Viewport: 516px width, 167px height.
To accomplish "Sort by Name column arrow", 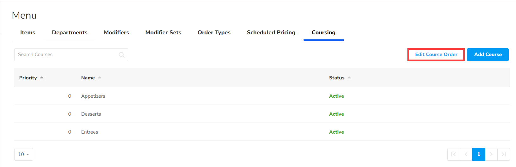I will click(x=99, y=78).
